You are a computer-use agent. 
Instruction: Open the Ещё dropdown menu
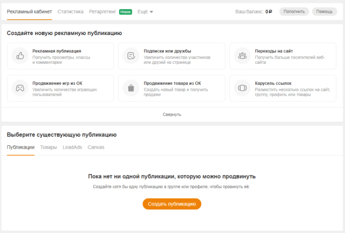[x=145, y=11]
